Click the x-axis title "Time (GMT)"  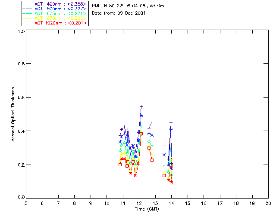pyautogui.click(x=147, y=209)
